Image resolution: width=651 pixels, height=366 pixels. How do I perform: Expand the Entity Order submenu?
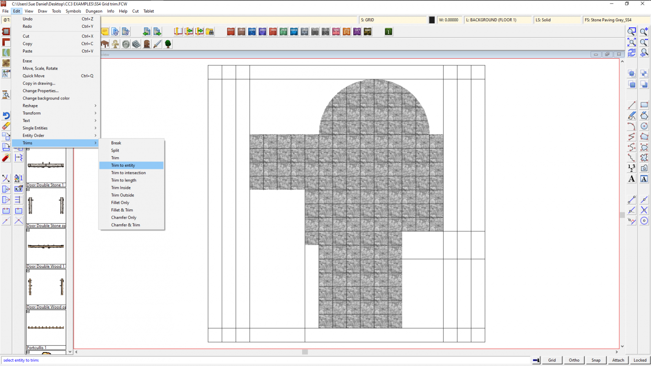56,135
